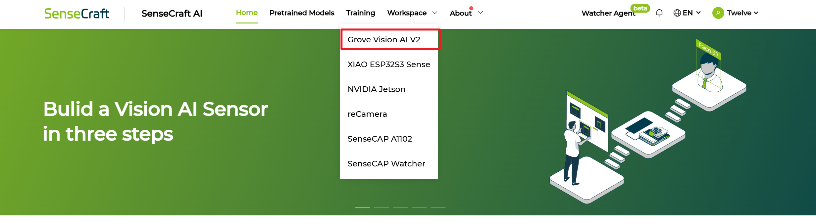The width and height of the screenshot is (816, 223).
Task: Open the Watcher Agent link
Action: coord(608,13)
